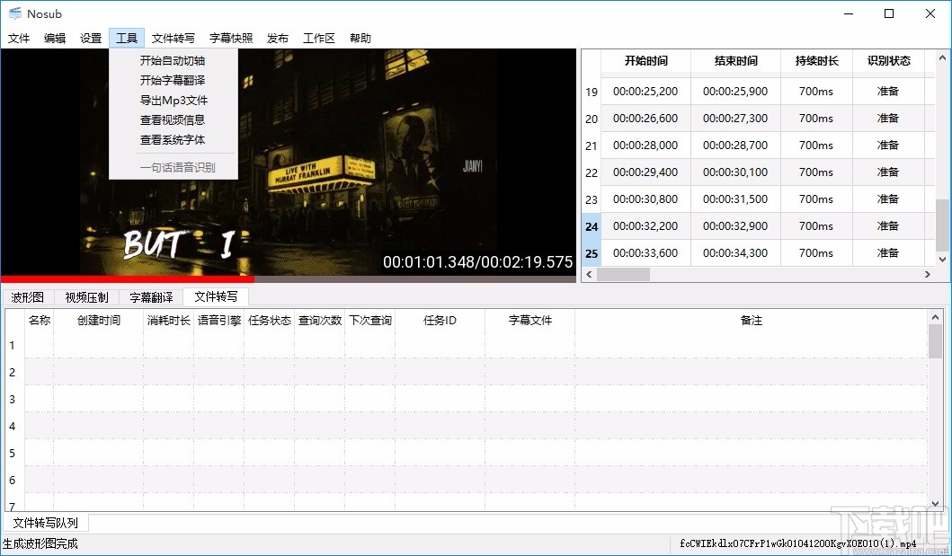Switch to the 视频压制 tab

tap(86, 297)
